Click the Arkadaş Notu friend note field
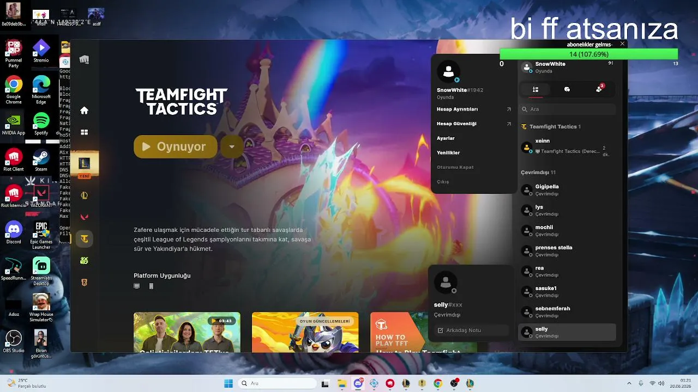 click(x=471, y=330)
